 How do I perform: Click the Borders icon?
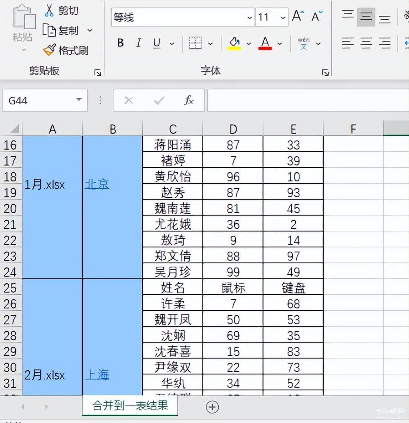195,43
